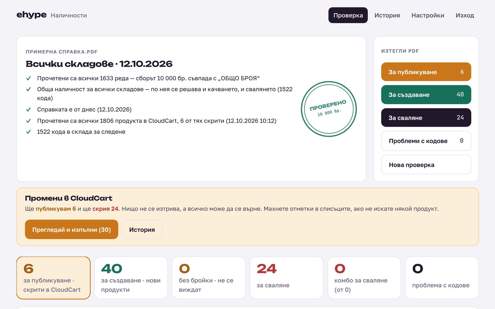
Task: Select the 6 за публикуване card
Action: 53,278
